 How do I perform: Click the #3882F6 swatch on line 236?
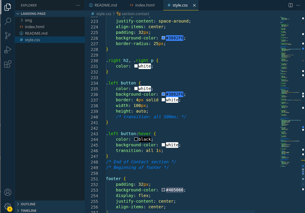coord(163,94)
